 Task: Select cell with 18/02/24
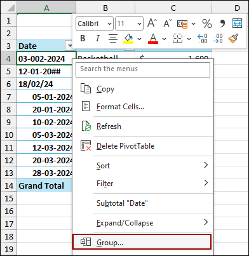click(x=44, y=84)
